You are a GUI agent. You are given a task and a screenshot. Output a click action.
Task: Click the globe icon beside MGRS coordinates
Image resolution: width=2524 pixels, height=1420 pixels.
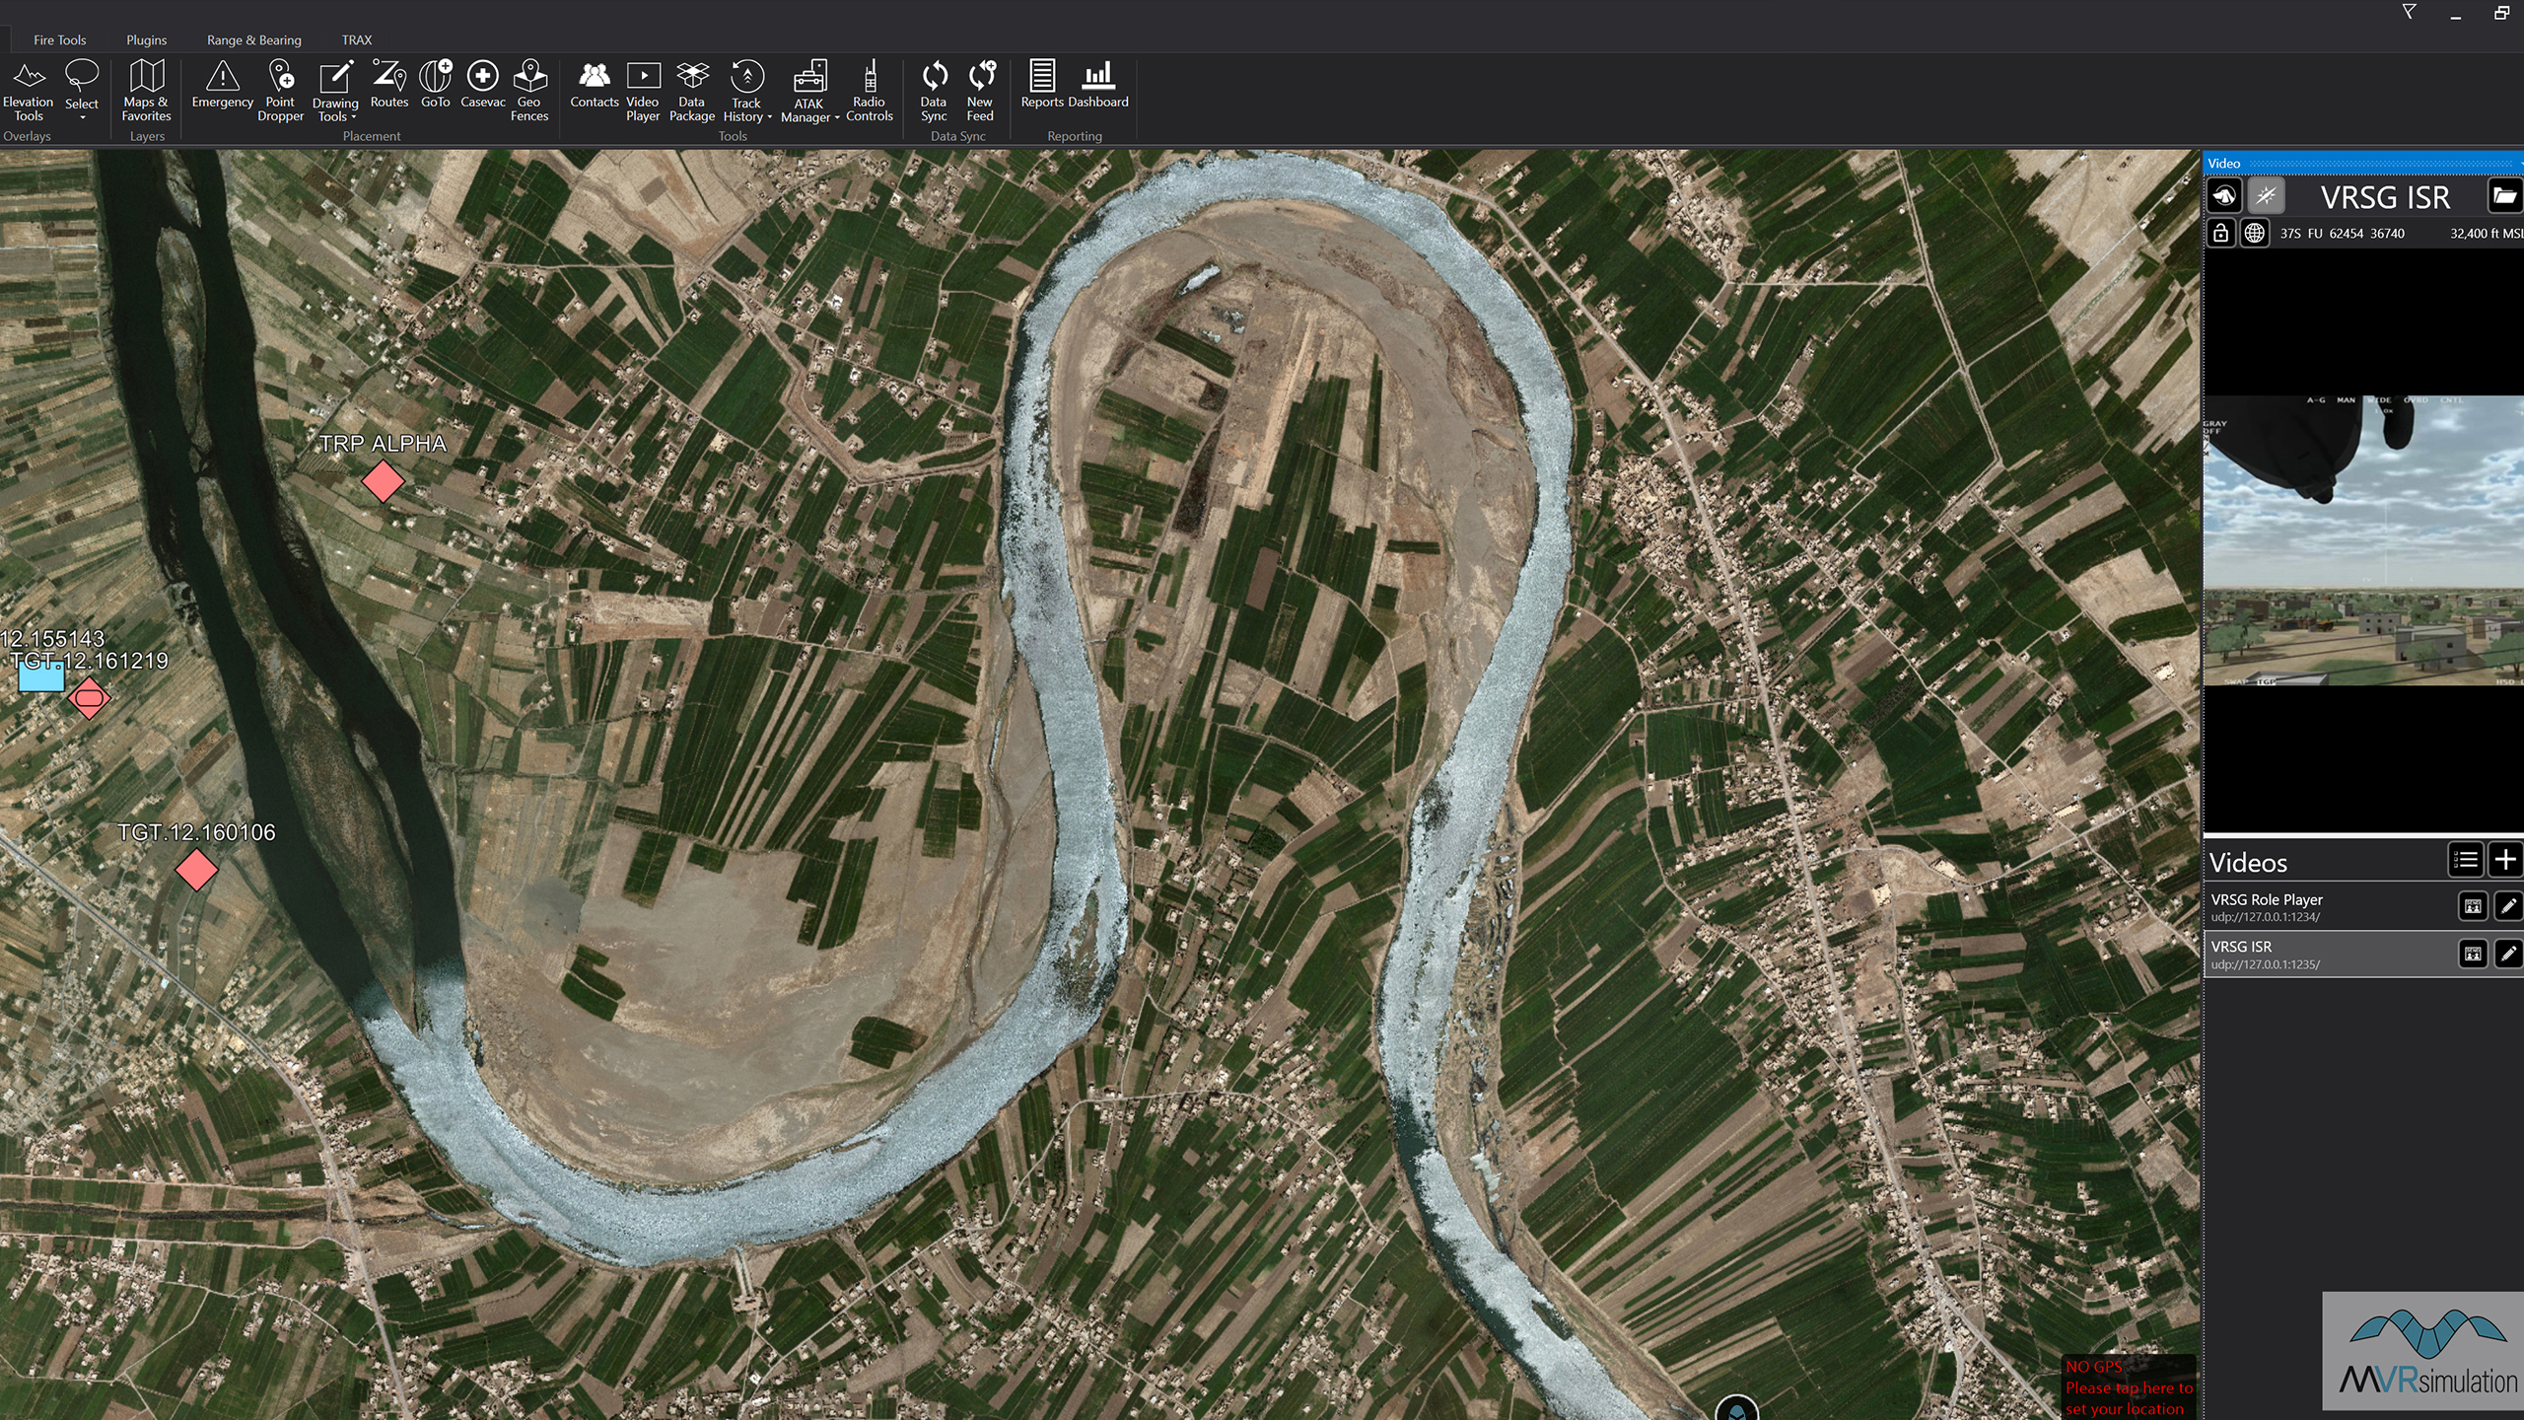coord(2254,233)
